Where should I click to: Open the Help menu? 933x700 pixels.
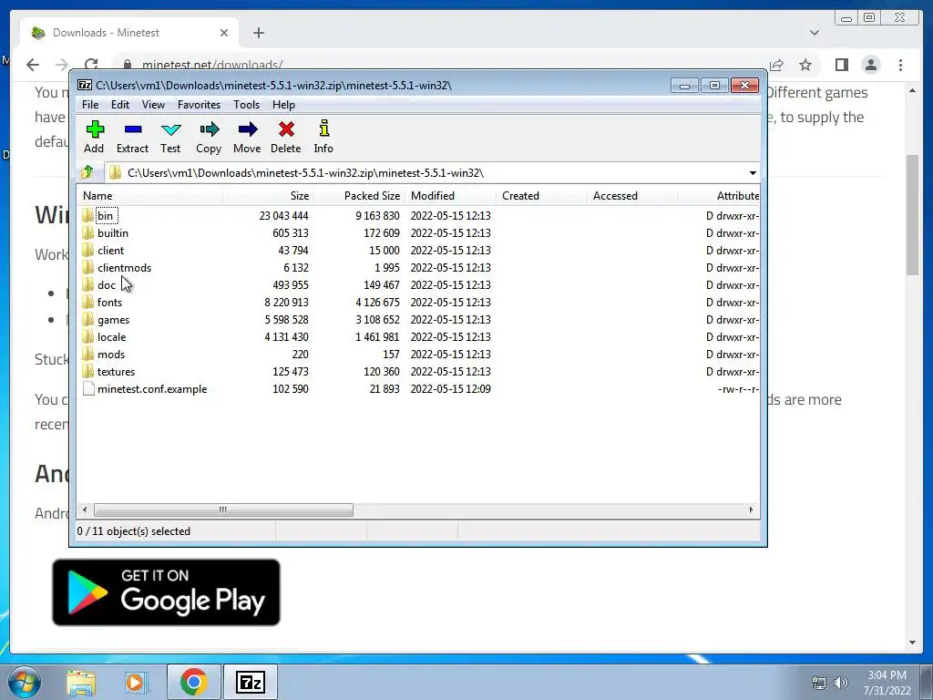coord(284,104)
